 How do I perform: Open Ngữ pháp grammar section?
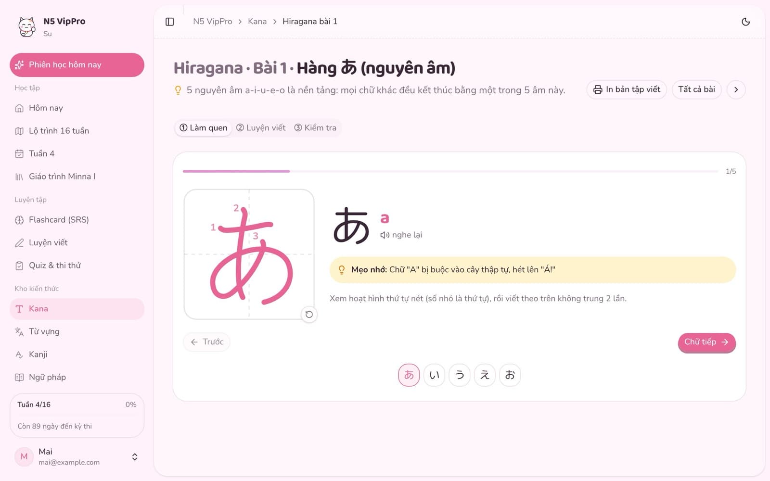(77, 377)
